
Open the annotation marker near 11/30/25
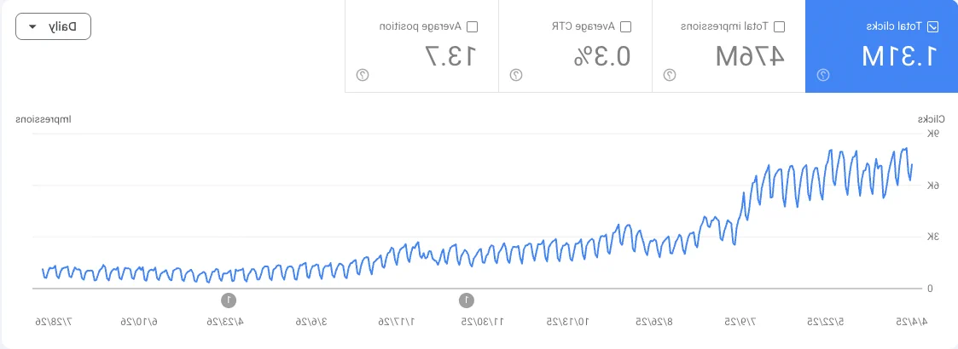tap(466, 300)
